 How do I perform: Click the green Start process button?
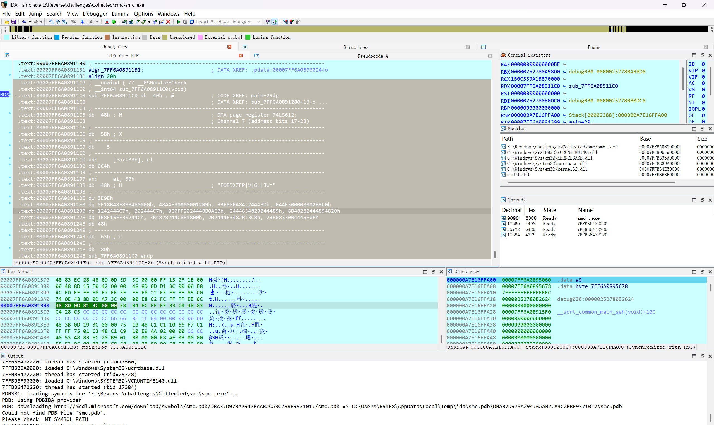179,22
